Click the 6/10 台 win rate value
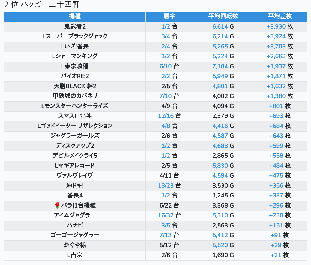The height and width of the screenshot is (265, 311). tap(169, 66)
